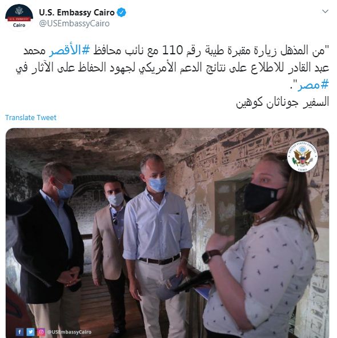Click the number 110 in tweet text

(x=172, y=50)
